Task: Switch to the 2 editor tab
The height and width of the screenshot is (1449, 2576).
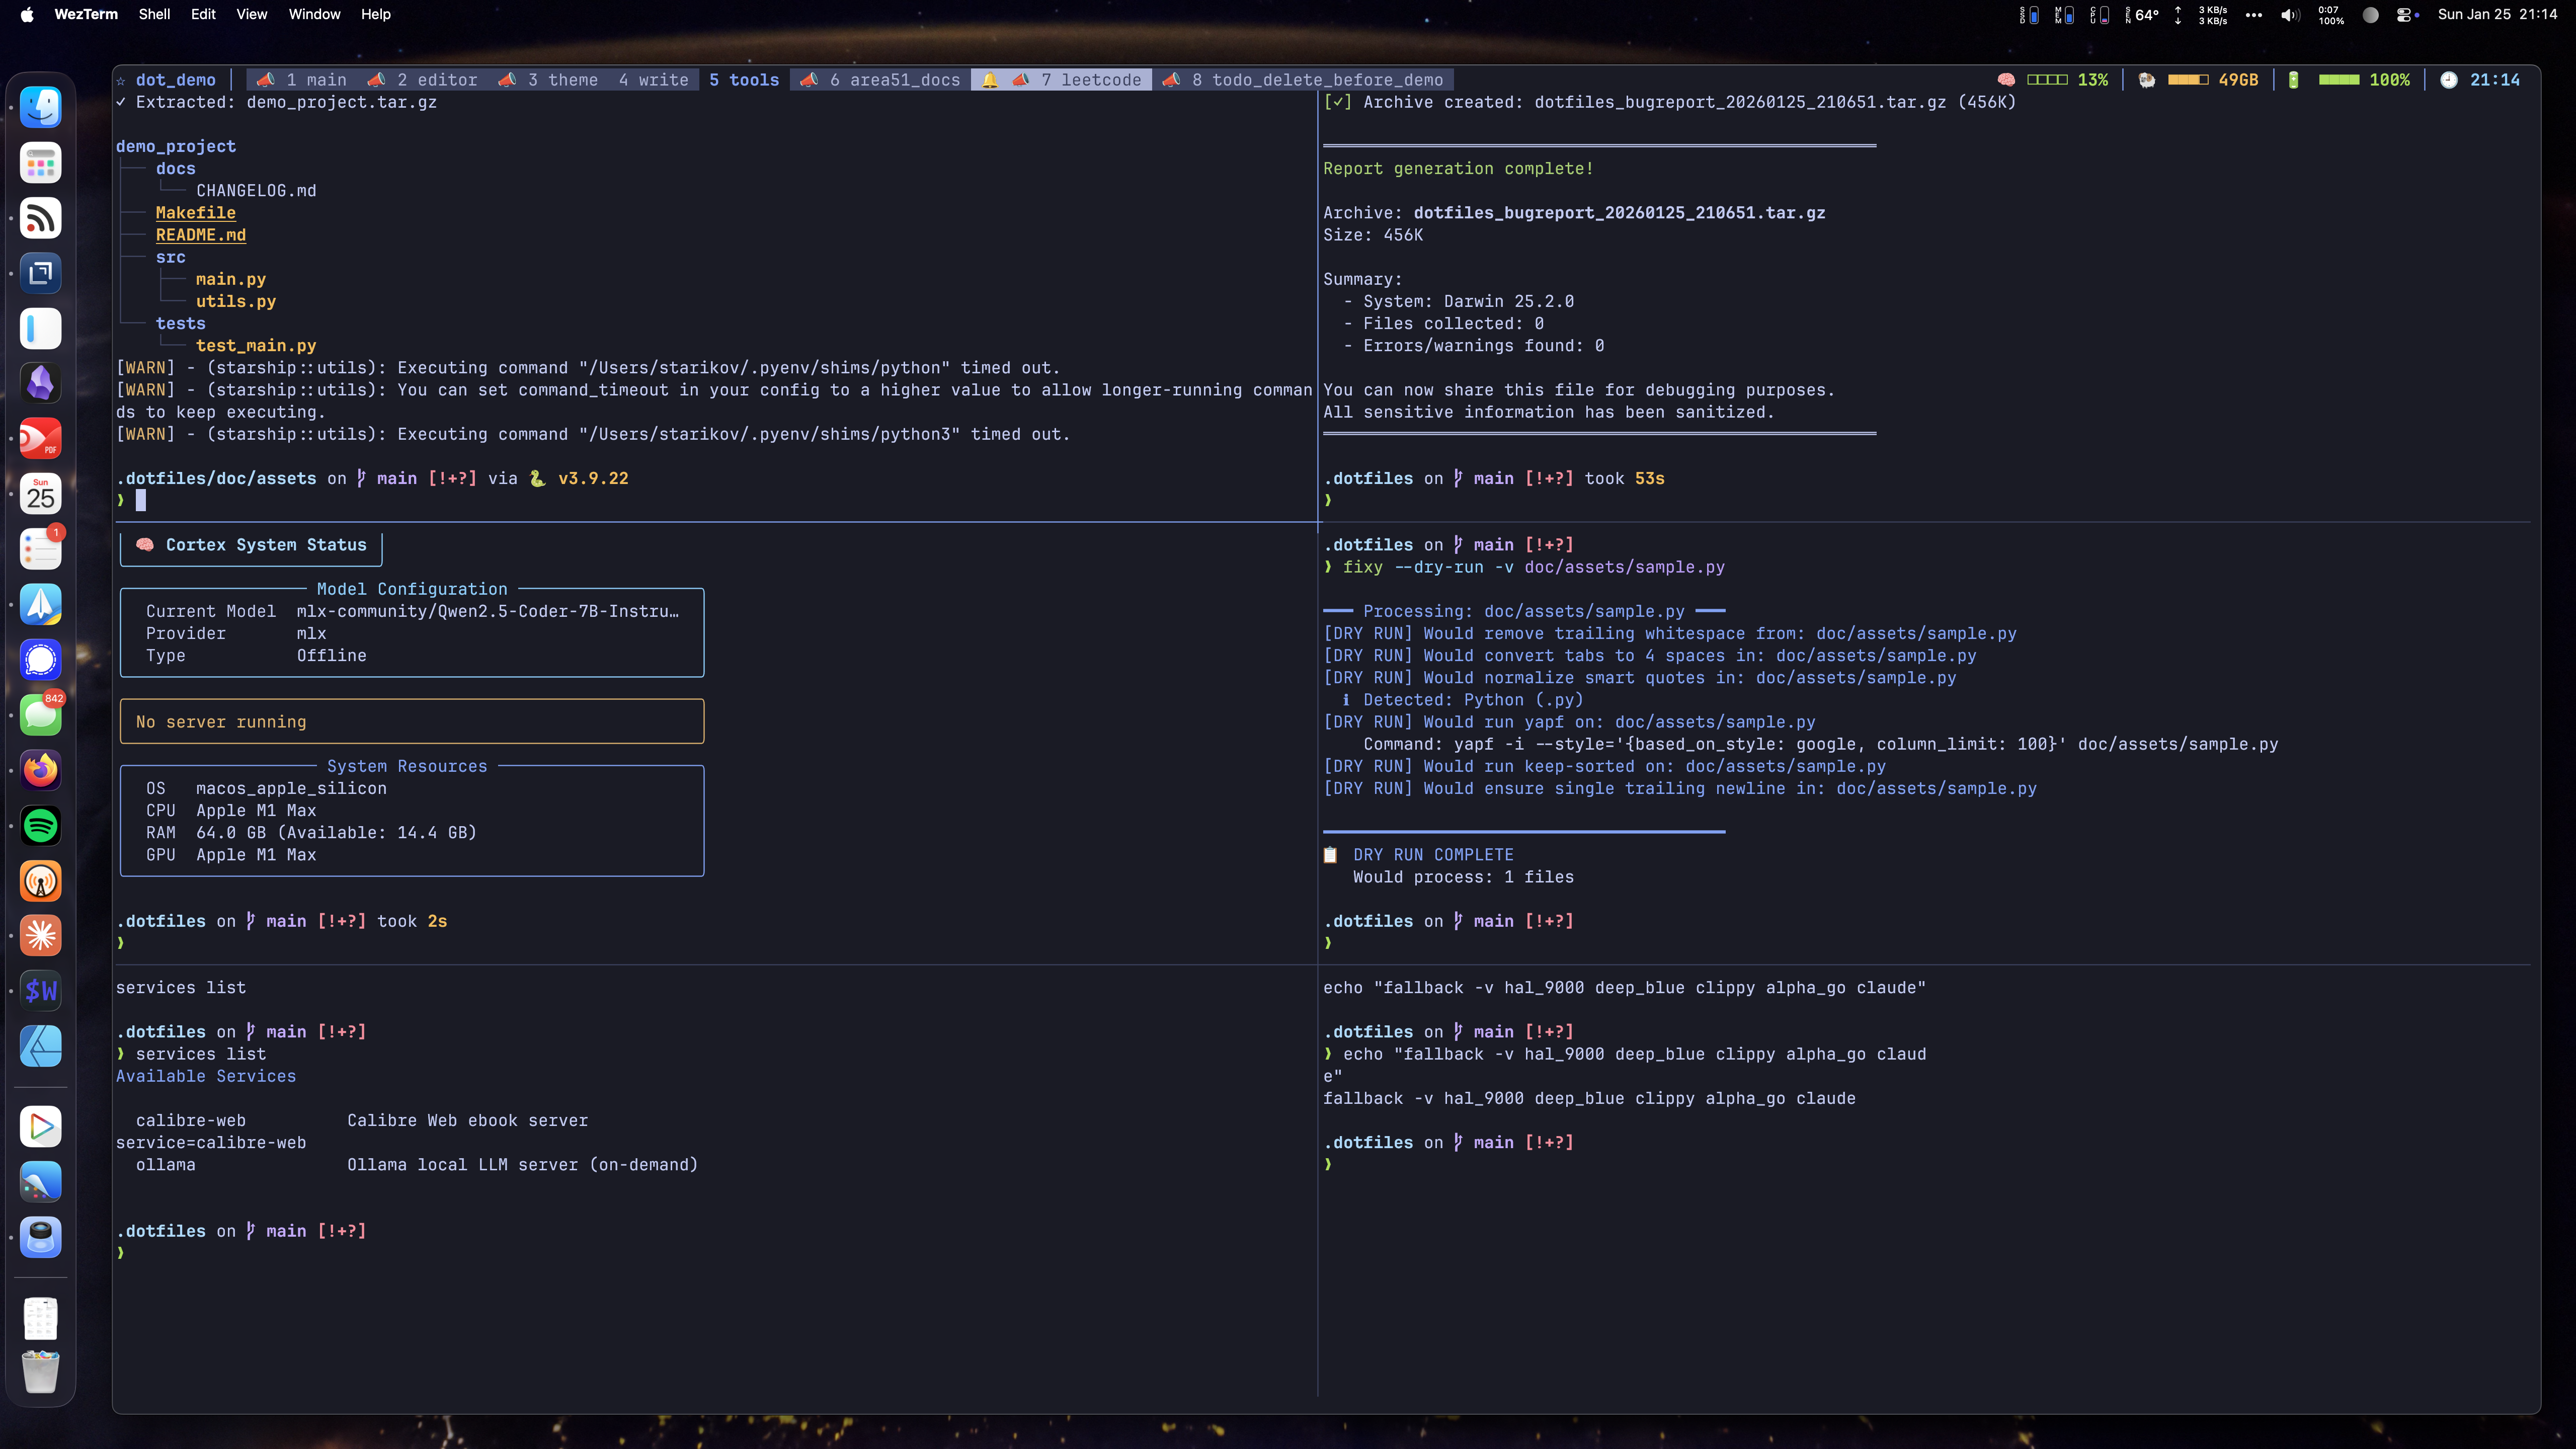Action: 422,80
